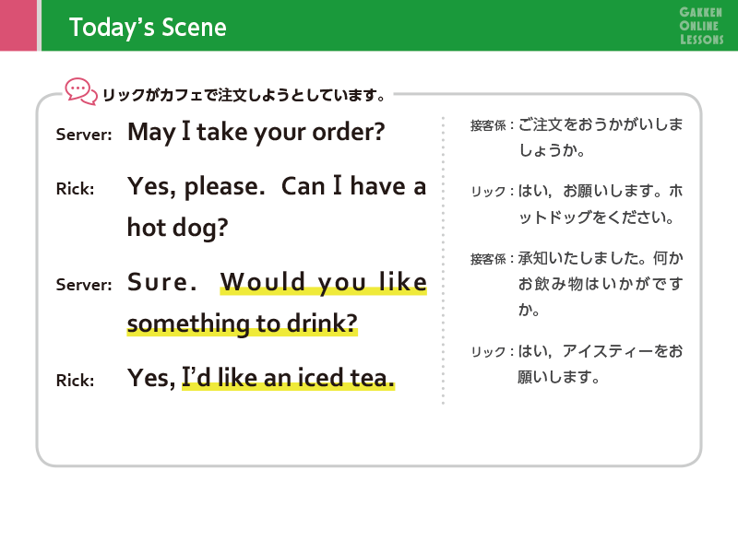Click the line "Can I have a"
This screenshot has width=738, height=553.
tap(354, 187)
